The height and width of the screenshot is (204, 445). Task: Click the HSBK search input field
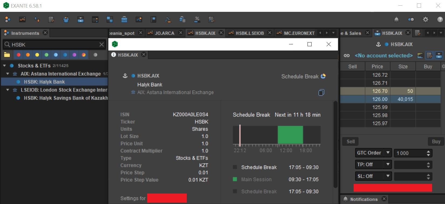coord(54,45)
